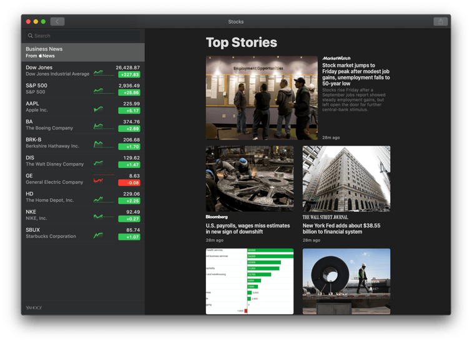Screen dimensions: 472x343
Task: Open the New York Fed building photo
Action: [x=347, y=179]
